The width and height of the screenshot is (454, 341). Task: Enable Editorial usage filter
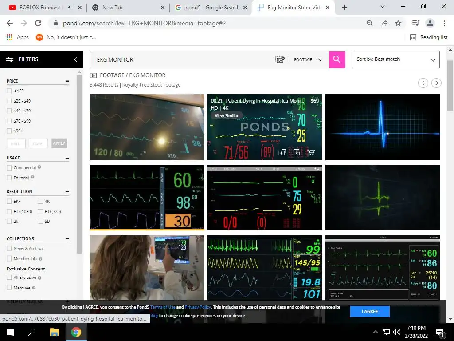(x=9, y=178)
